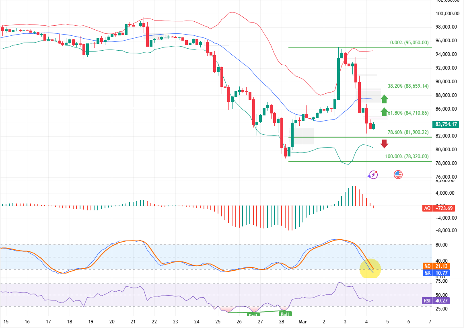Click date 7 on the time axis

click(x=430, y=322)
